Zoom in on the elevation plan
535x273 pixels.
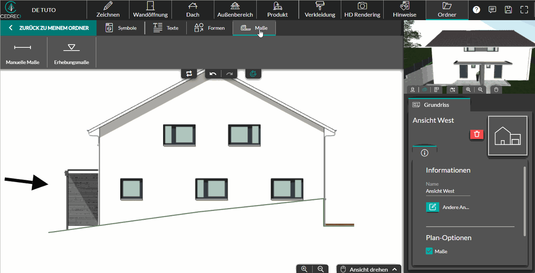tap(304, 269)
